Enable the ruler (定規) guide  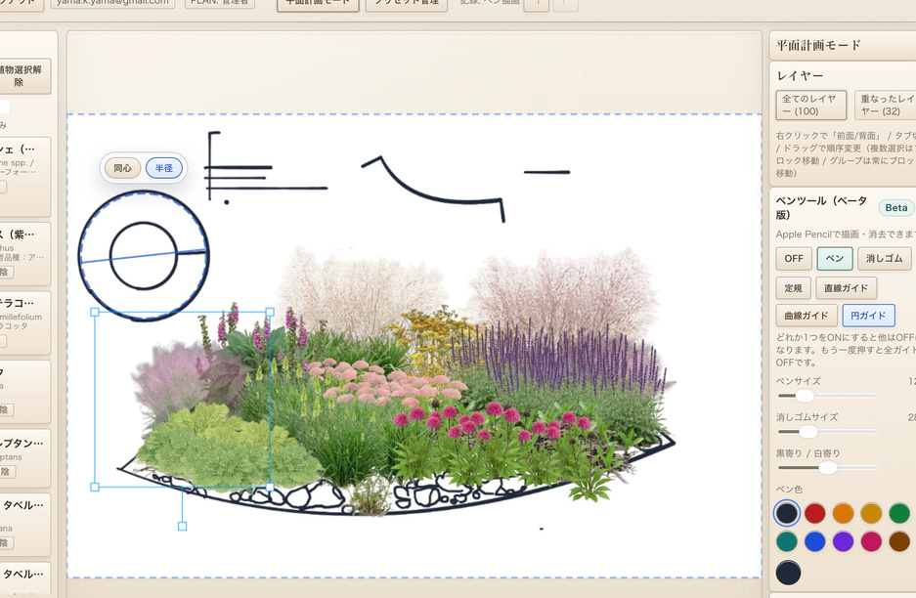(x=793, y=288)
